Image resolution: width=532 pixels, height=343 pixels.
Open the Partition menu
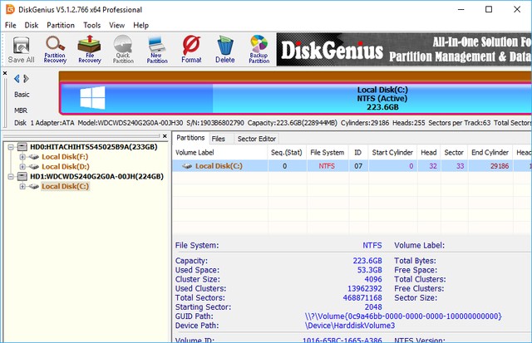point(61,25)
